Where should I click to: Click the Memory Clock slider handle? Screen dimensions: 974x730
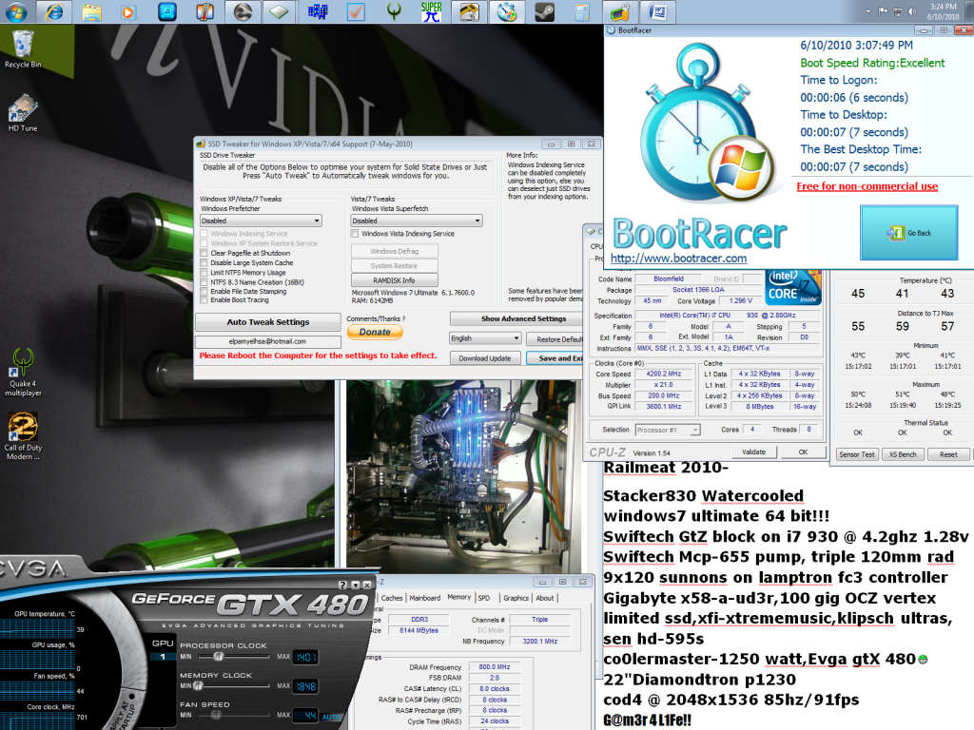coord(198,686)
